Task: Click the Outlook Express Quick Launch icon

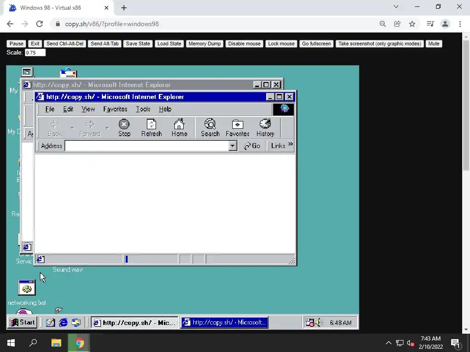Action: click(76, 322)
